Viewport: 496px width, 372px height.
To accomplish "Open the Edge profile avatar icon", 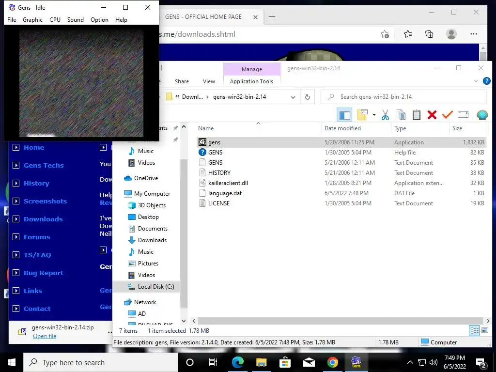I will [451, 34].
